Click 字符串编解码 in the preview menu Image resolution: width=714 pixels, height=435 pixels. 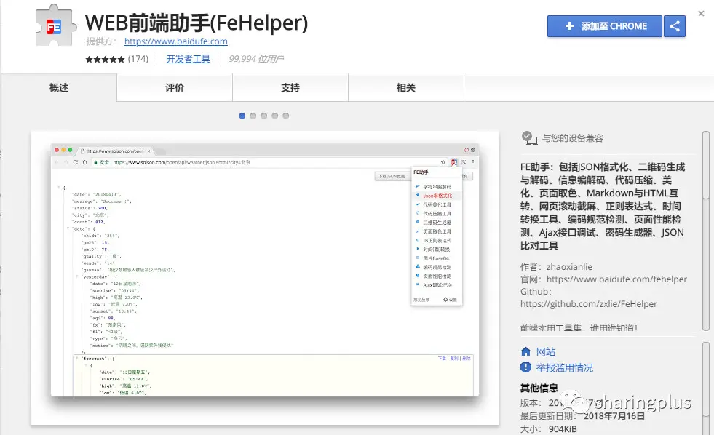[437, 187]
